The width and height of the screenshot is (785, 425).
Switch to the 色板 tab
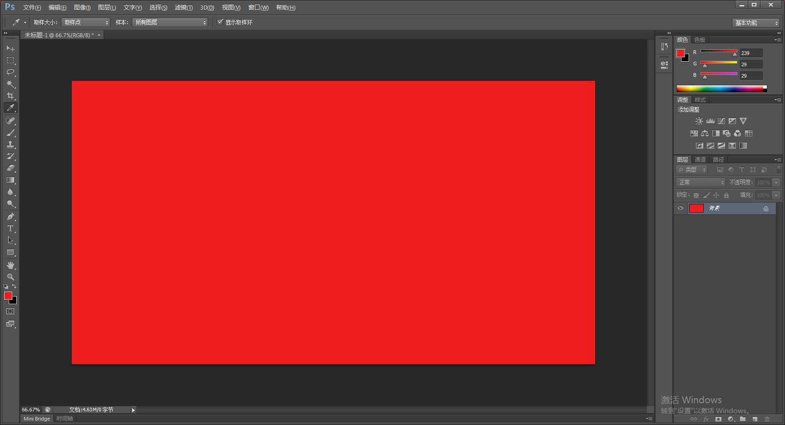coord(700,40)
